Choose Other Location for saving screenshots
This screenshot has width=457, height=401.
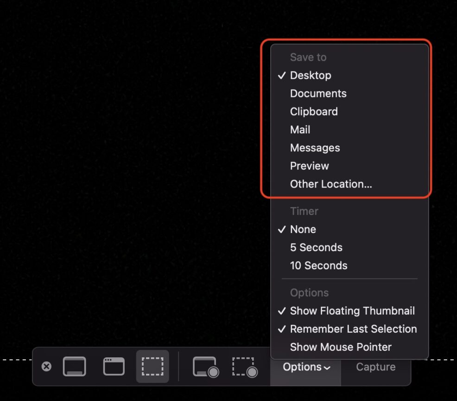click(x=331, y=184)
